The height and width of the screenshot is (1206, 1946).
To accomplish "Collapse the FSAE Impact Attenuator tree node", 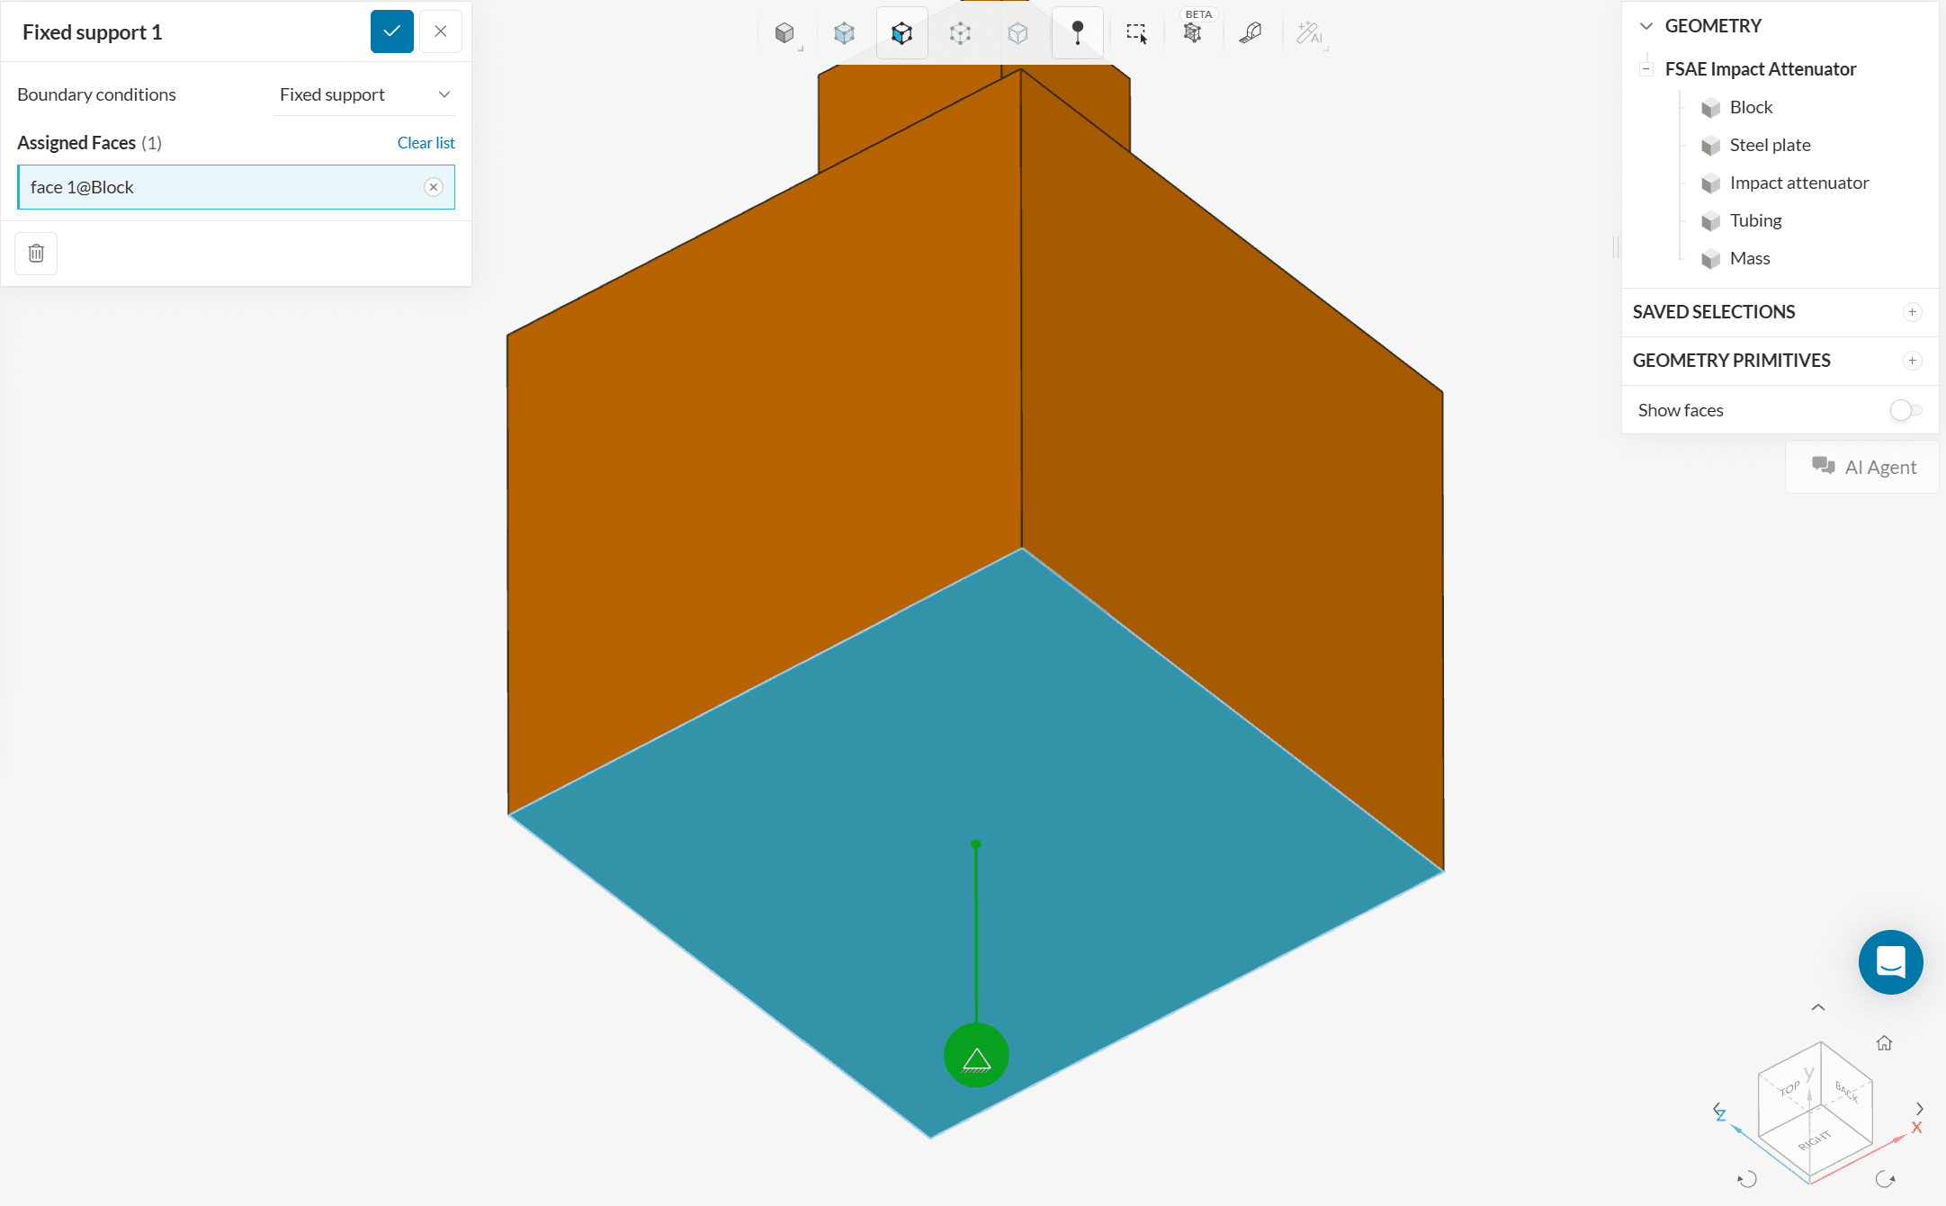I will 1646,69.
